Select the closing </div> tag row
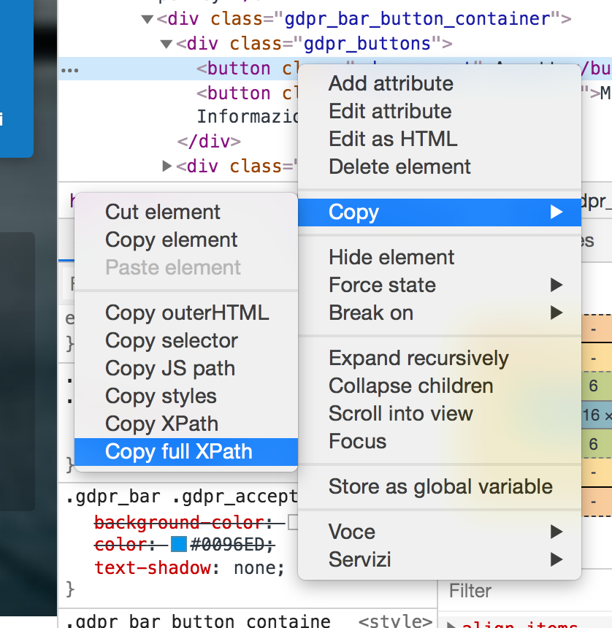 coord(209,142)
